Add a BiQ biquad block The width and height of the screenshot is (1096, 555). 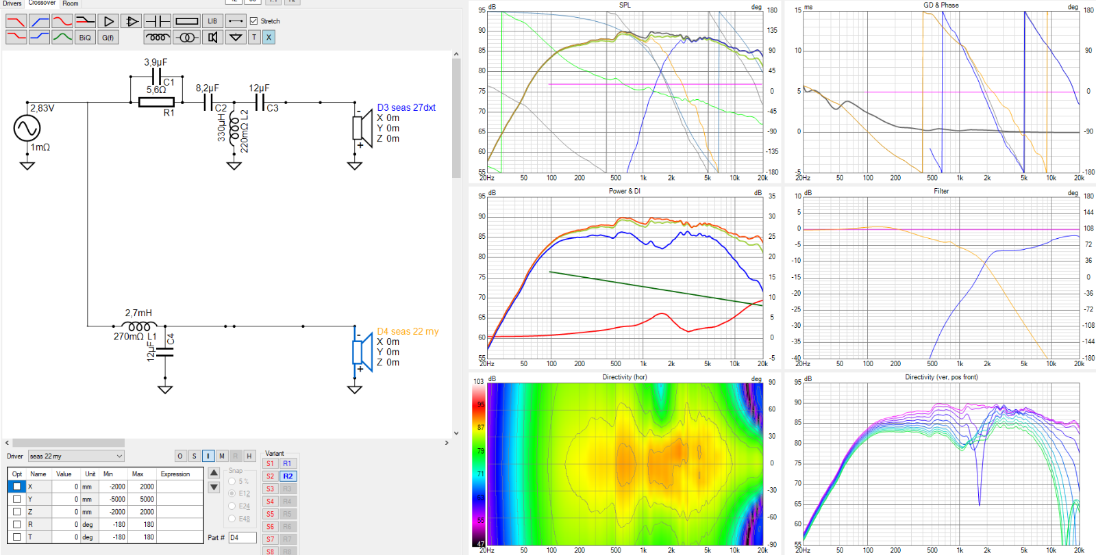(85, 37)
